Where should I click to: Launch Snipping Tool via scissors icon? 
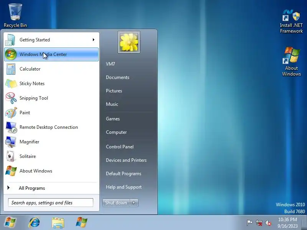(11, 98)
